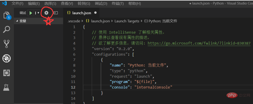Open launch.json with the gear icon
Image resolution: width=253 pixels, height=104 pixels.
[46, 13]
